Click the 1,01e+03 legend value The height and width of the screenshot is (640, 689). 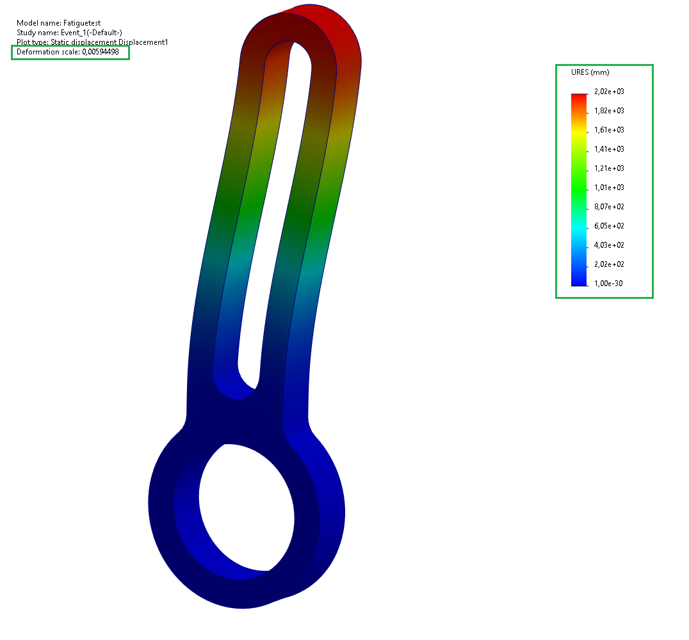[609, 188]
